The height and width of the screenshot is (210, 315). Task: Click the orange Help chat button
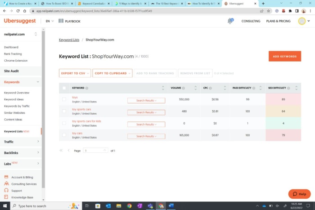[x=300, y=194]
